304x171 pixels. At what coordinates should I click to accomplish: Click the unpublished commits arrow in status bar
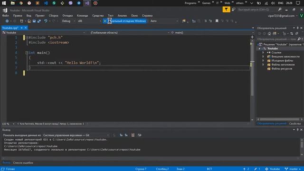pos(246,169)
